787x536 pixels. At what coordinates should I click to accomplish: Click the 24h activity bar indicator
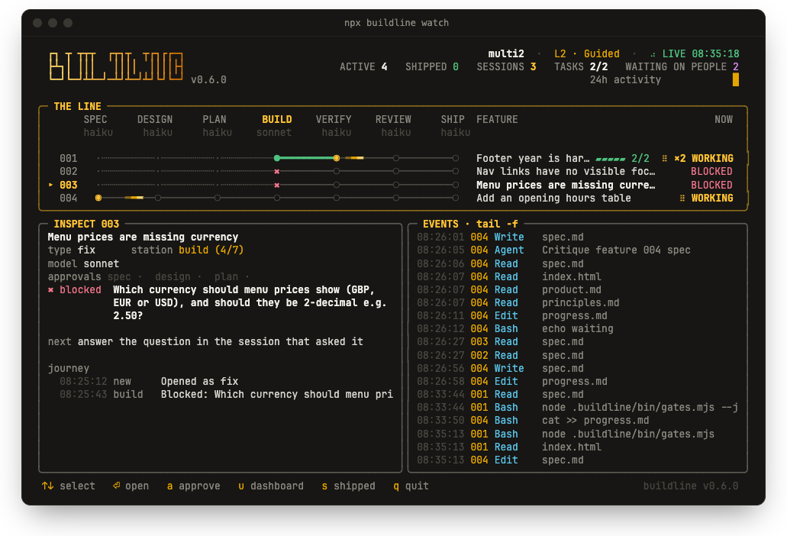(736, 80)
